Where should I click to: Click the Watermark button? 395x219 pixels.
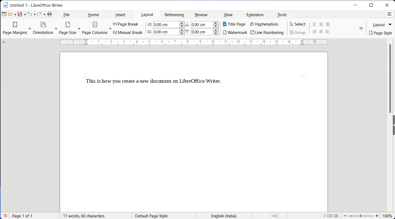[x=235, y=33]
